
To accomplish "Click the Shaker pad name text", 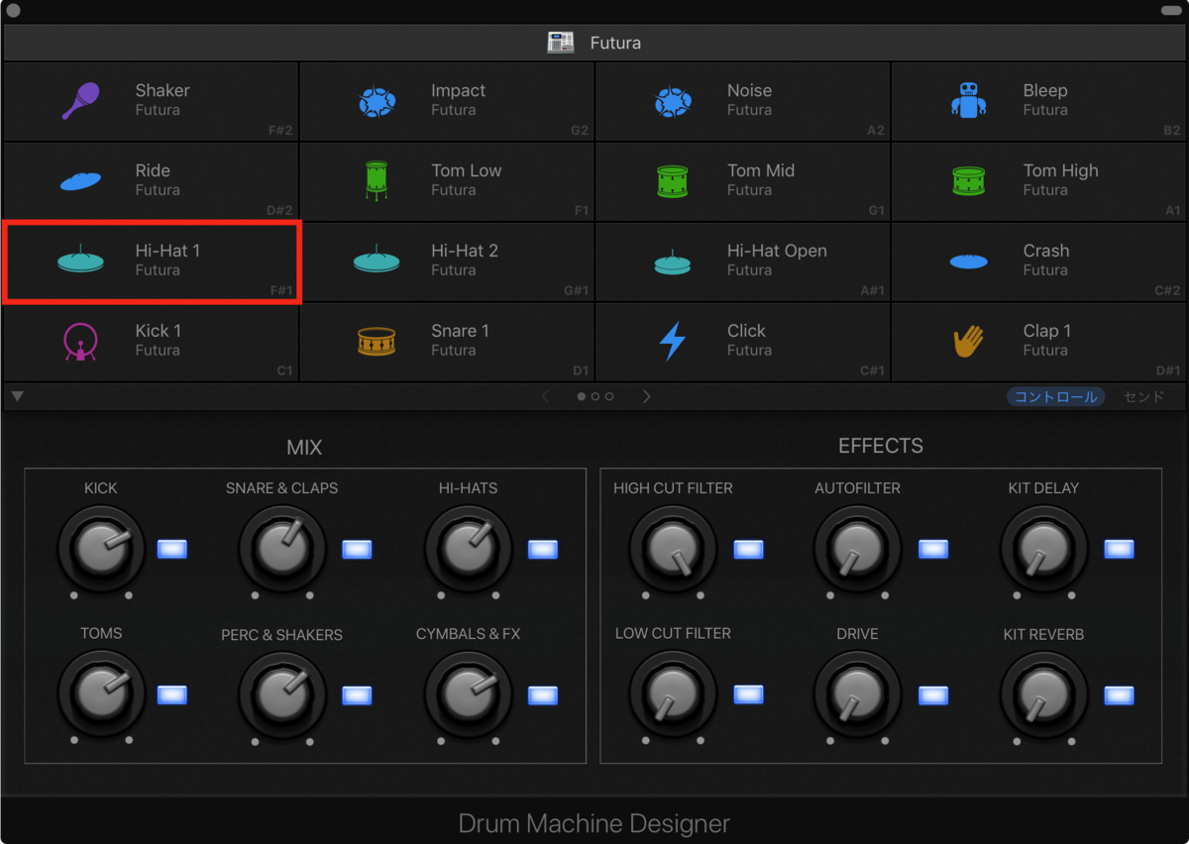I will (162, 90).
